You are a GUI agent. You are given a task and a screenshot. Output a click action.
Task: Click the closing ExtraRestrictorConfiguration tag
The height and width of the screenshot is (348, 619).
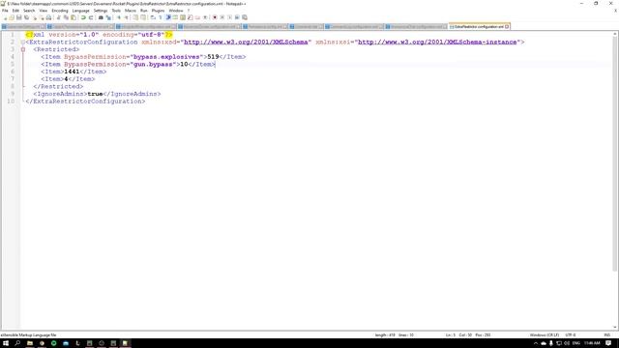tap(85, 101)
